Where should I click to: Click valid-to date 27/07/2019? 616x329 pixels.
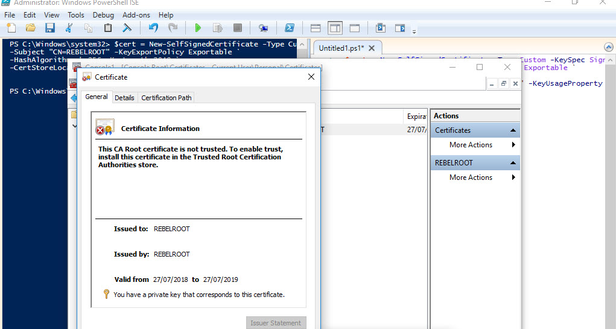(220, 279)
